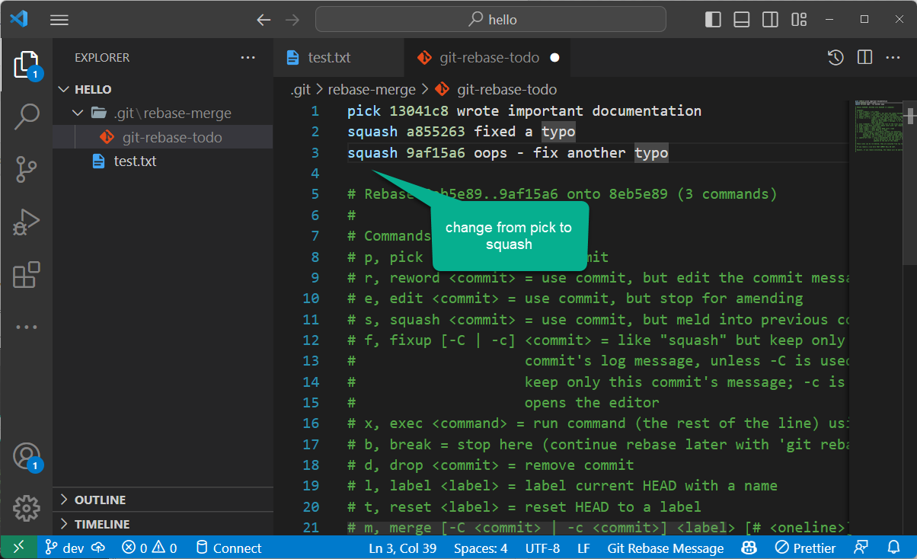917x559 pixels.
Task: Publish branch with the cloud upload icon
Action: tap(99, 548)
